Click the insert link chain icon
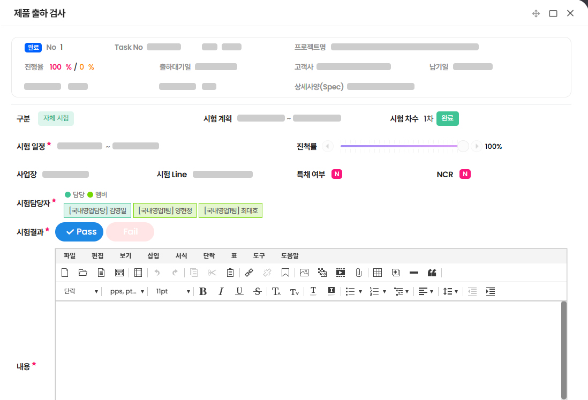This screenshot has height=400, width=588. click(x=248, y=273)
